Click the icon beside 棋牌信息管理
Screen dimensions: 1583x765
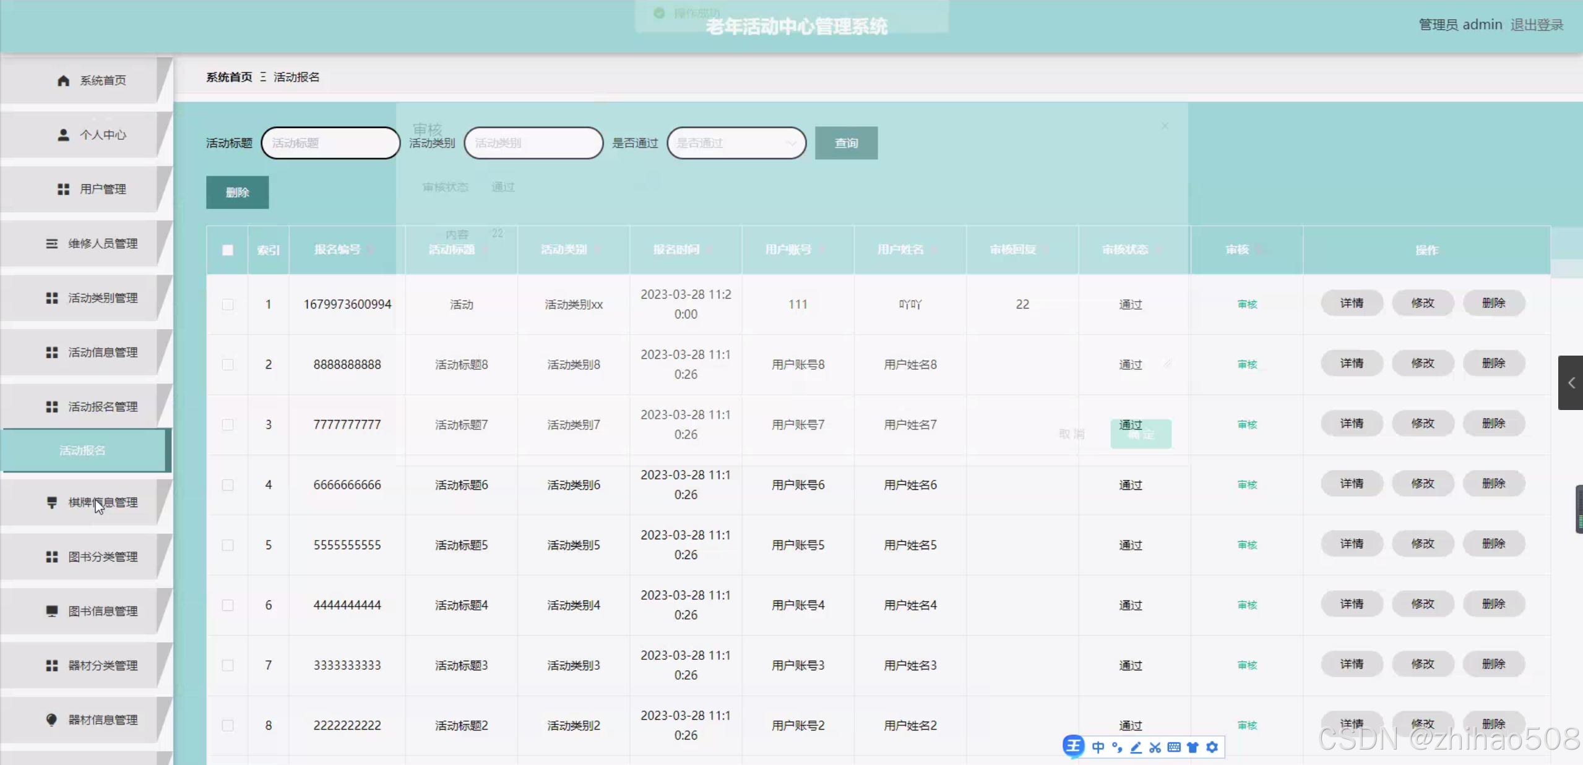coord(52,502)
